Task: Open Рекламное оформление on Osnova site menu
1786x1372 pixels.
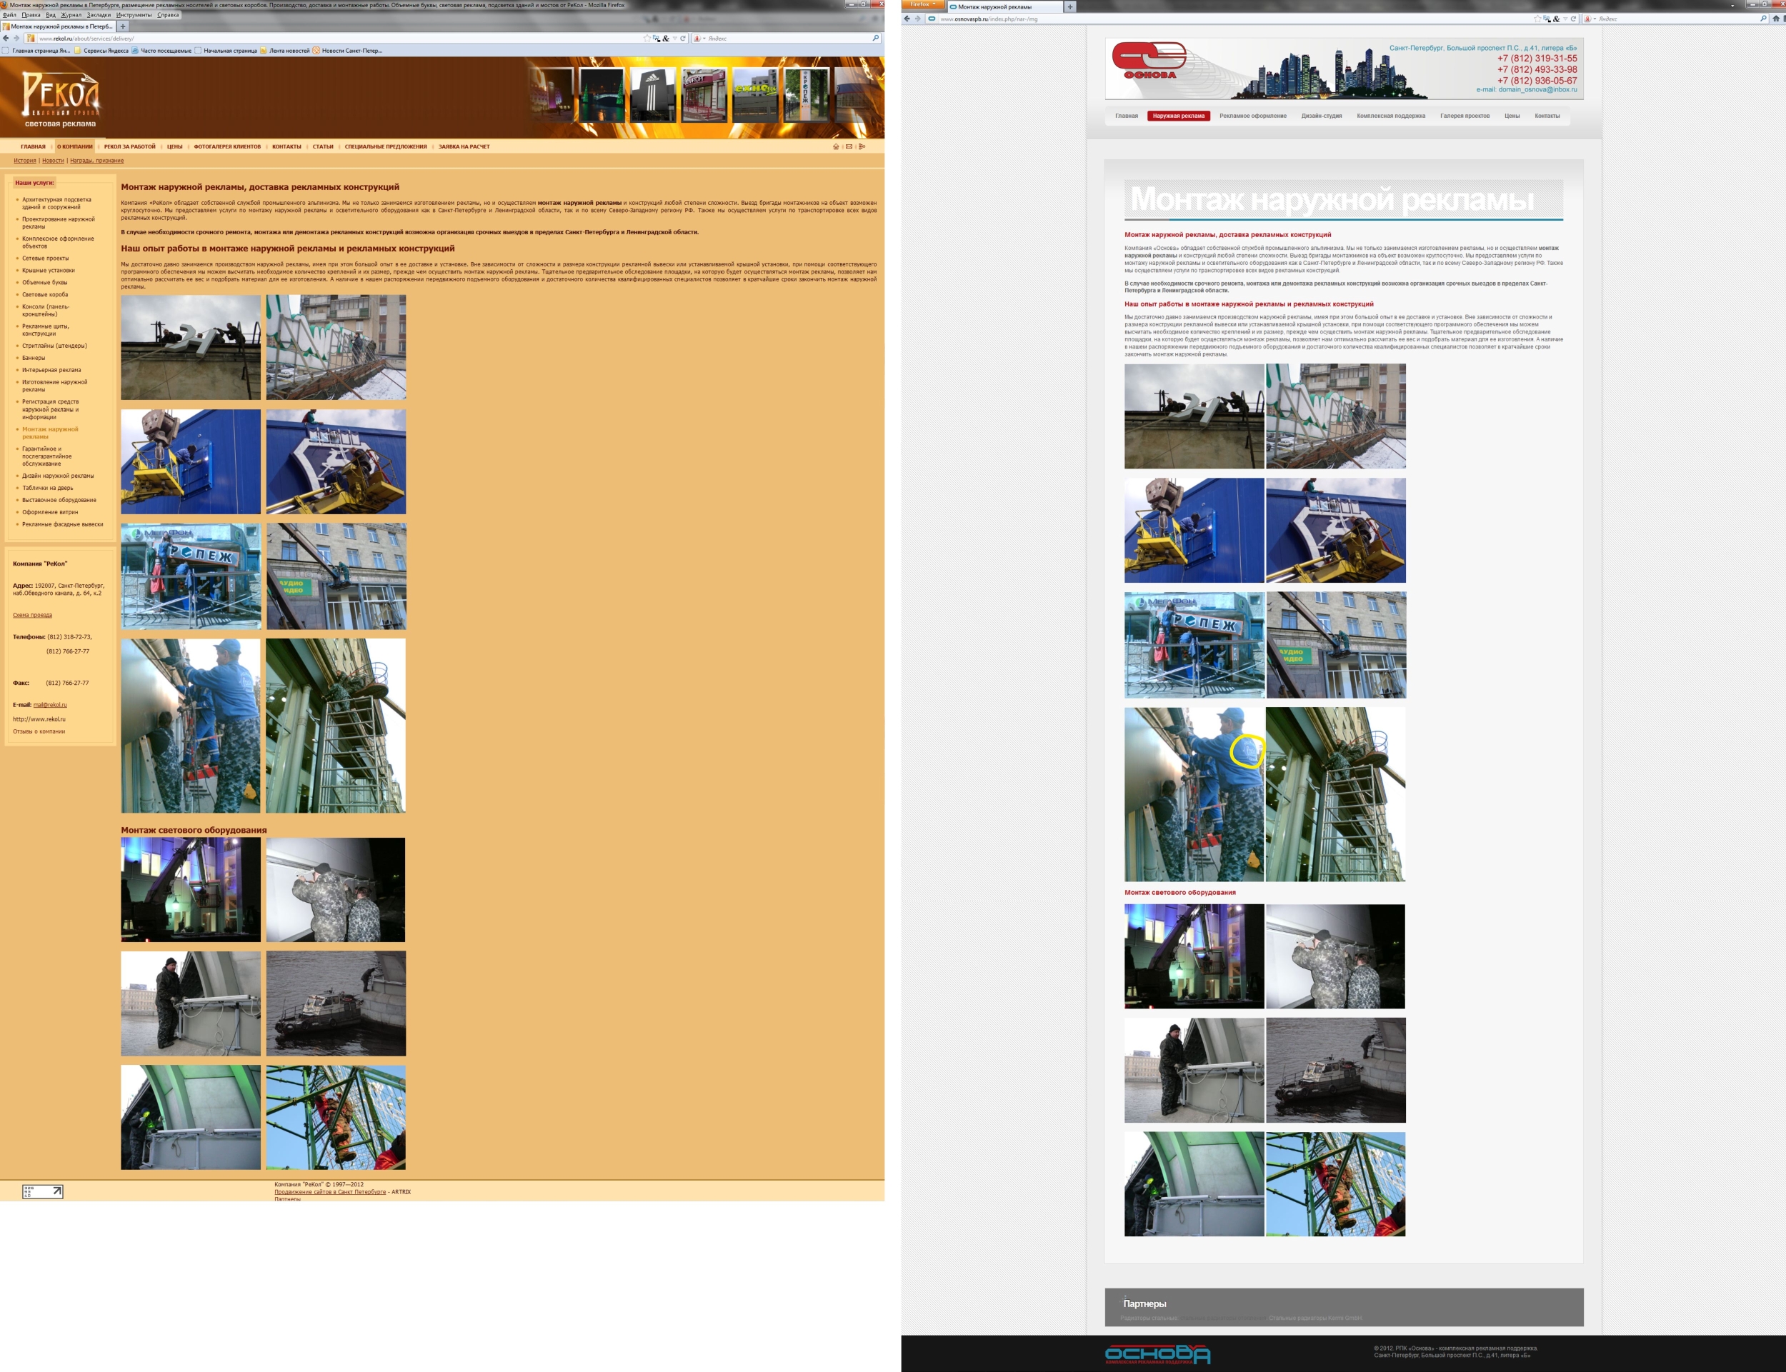Action: pos(1253,116)
